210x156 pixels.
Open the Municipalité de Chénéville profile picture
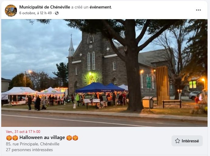pyautogui.click(x=11, y=11)
